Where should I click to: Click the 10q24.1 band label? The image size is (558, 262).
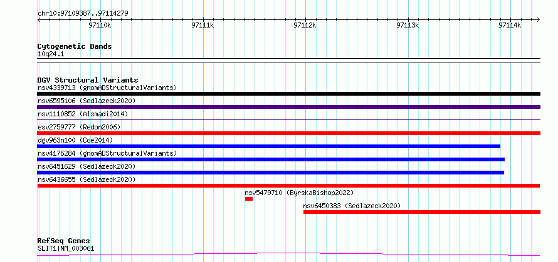pos(51,54)
